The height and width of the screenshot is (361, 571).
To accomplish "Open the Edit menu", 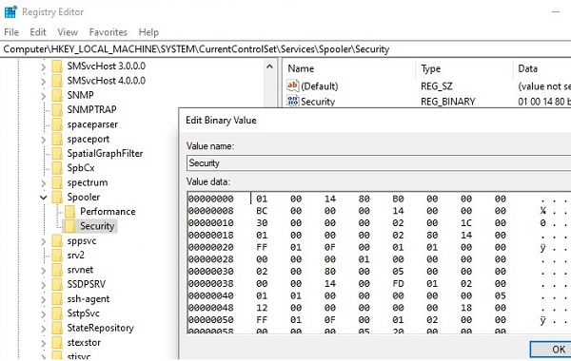I will click(x=38, y=32).
